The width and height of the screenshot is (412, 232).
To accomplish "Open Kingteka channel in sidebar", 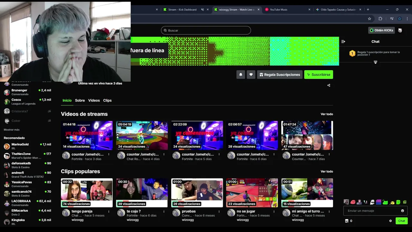I will tap(27, 222).
